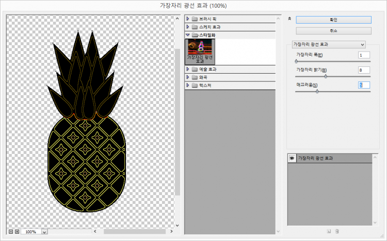Click the 가장자리 폭 value field

[364, 55]
